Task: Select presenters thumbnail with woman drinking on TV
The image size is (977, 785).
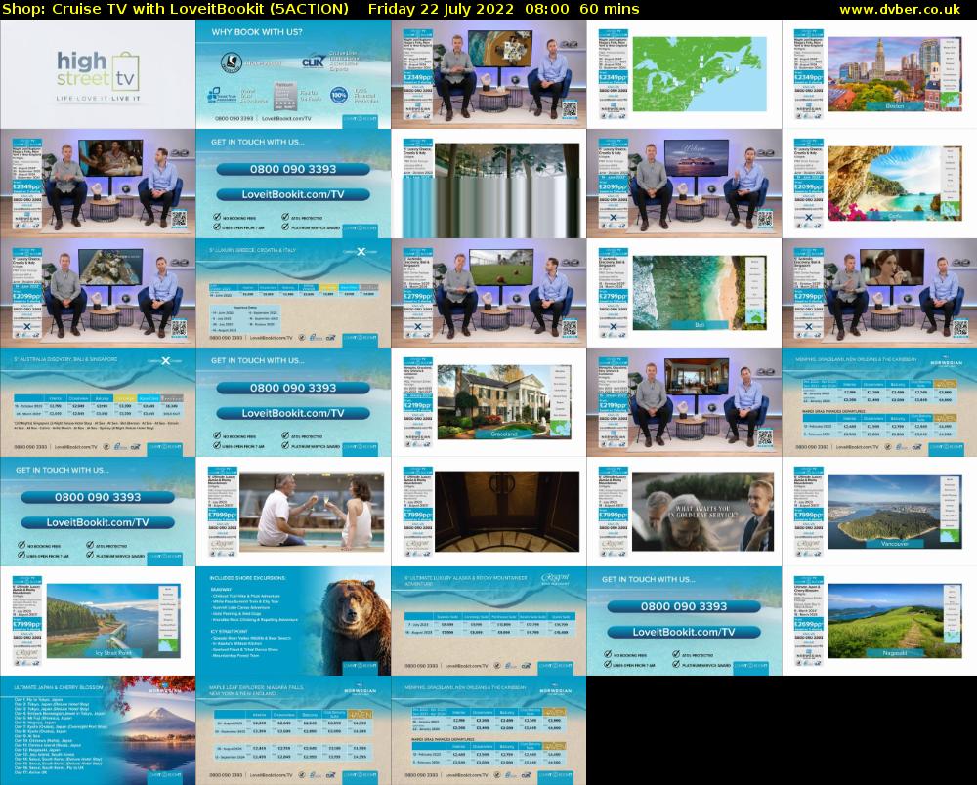Action: [x=879, y=293]
